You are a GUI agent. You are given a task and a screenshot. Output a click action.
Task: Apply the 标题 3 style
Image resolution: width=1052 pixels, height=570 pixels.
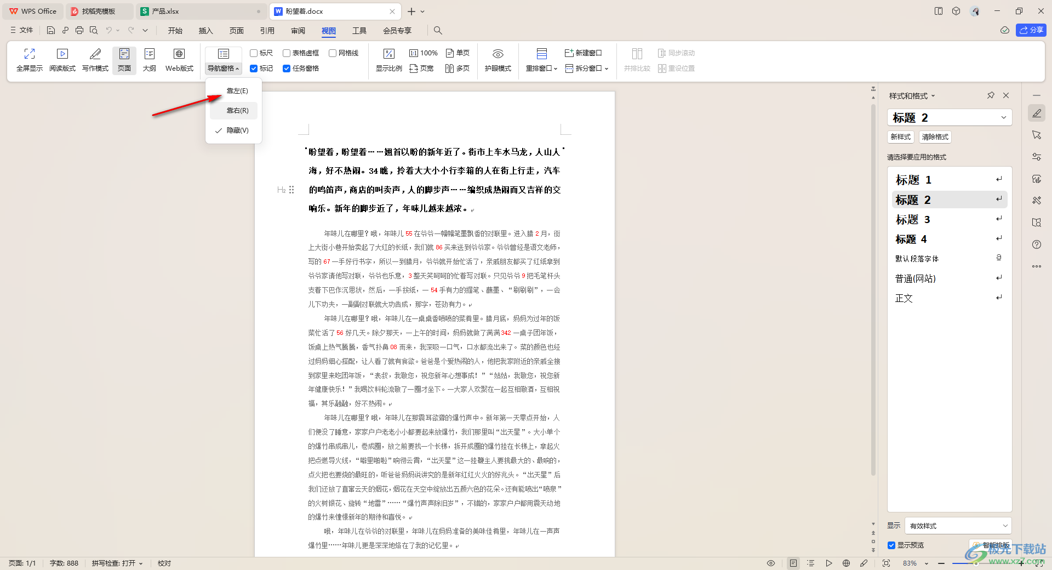pos(949,219)
